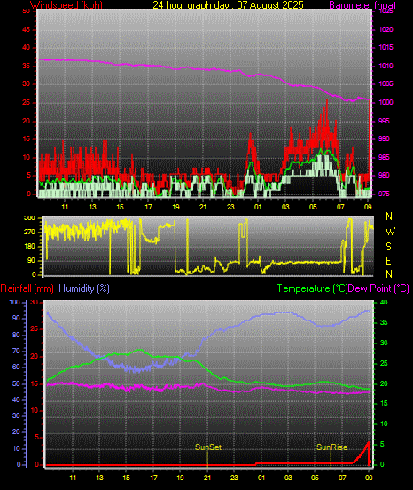This screenshot has height=490, width=413.
Task: Select the Windspeed (kph) axis title
Action: (66, 5)
